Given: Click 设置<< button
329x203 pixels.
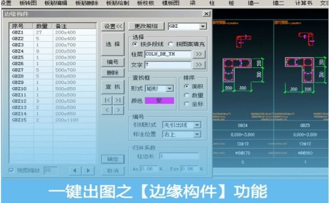Looking at the screenshot, I should pos(113,27).
